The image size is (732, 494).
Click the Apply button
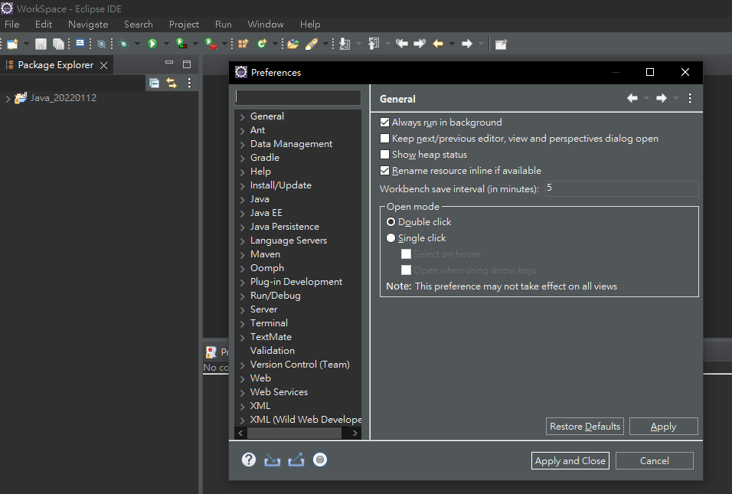coord(663,427)
